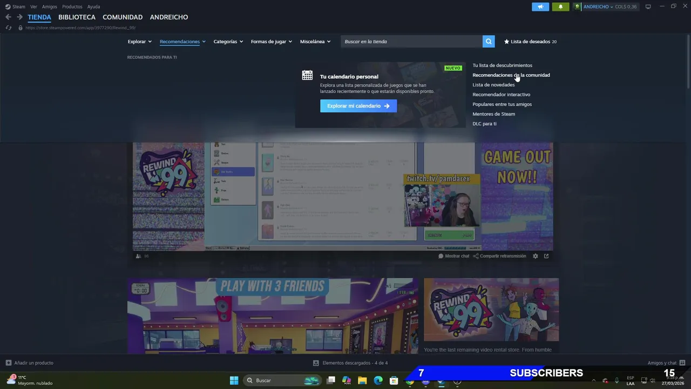Click the Steam logo menu
The height and width of the screenshot is (389, 691).
coord(8,6)
